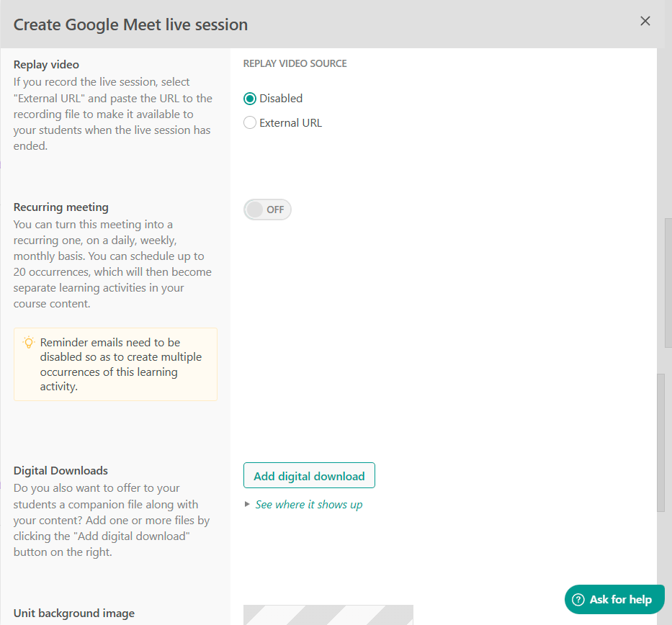Viewport: 672px width, 625px height.
Task: Open the See where it shows up link
Action: pyautogui.click(x=308, y=505)
